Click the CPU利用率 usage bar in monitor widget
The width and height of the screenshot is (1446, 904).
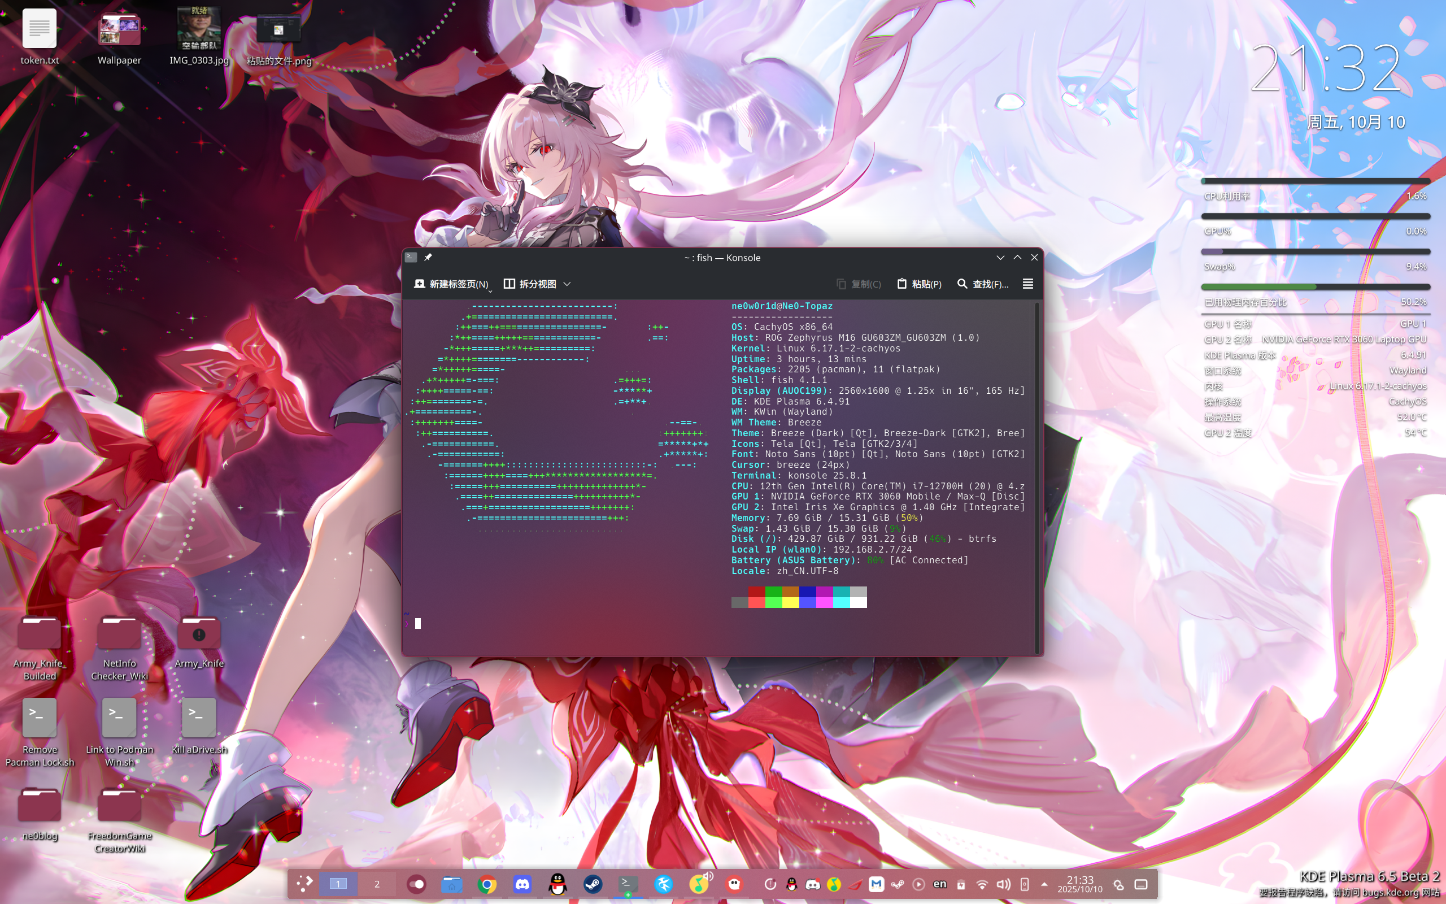pyautogui.click(x=1314, y=181)
